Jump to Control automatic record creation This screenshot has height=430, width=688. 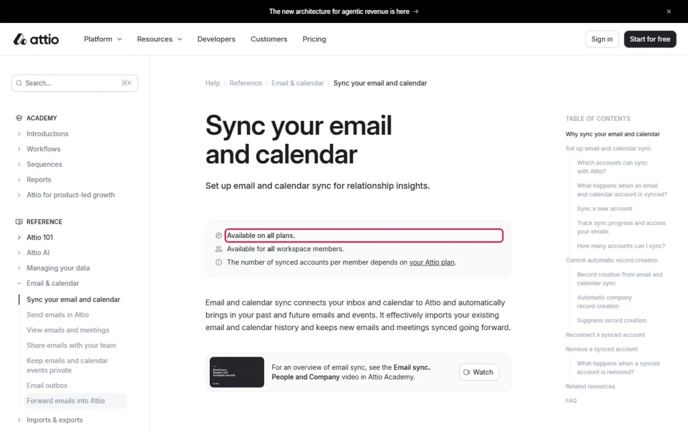click(x=611, y=260)
